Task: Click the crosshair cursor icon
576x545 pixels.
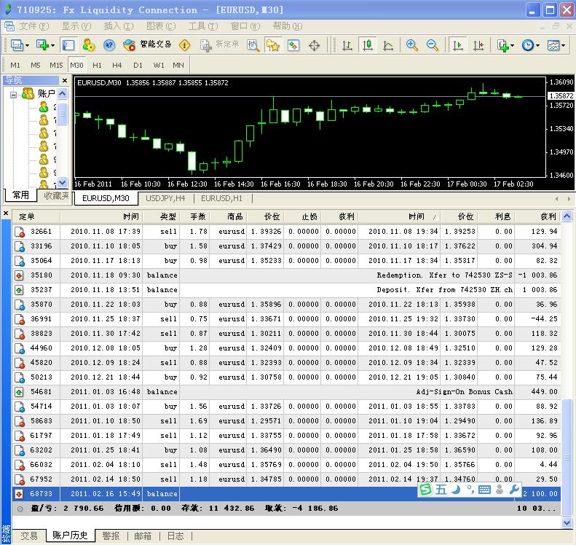Action: [x=315, y=45]
